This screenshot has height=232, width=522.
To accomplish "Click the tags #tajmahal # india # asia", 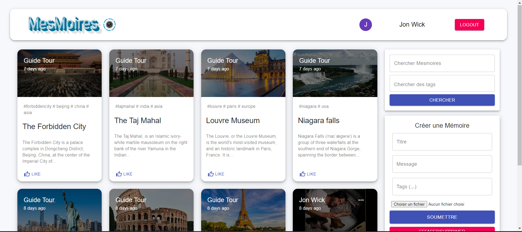I will tap(139, 106).
